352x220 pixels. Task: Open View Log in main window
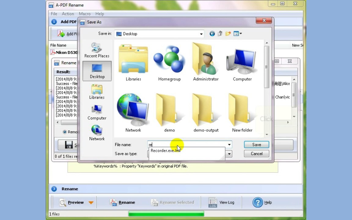221,202
